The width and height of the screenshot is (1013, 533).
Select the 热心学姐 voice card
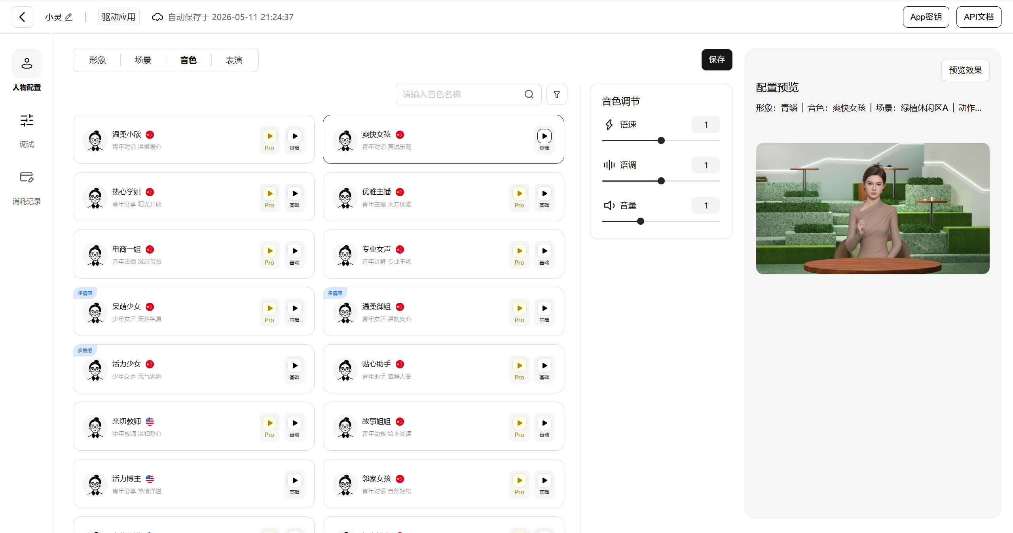click(x=193, y=197)
